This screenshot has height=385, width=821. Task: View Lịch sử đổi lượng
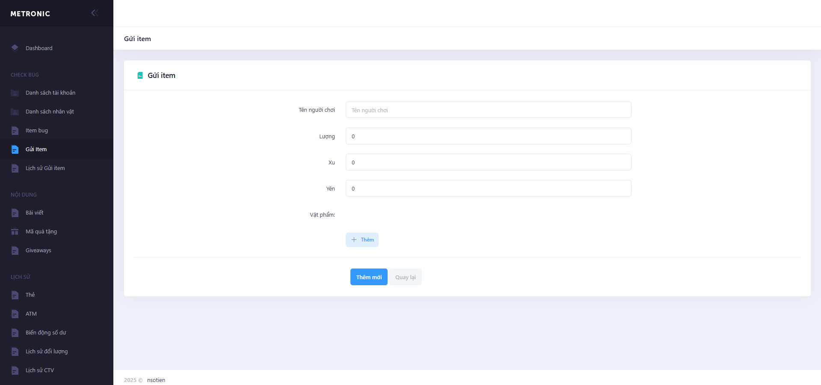tap(56, 351)
